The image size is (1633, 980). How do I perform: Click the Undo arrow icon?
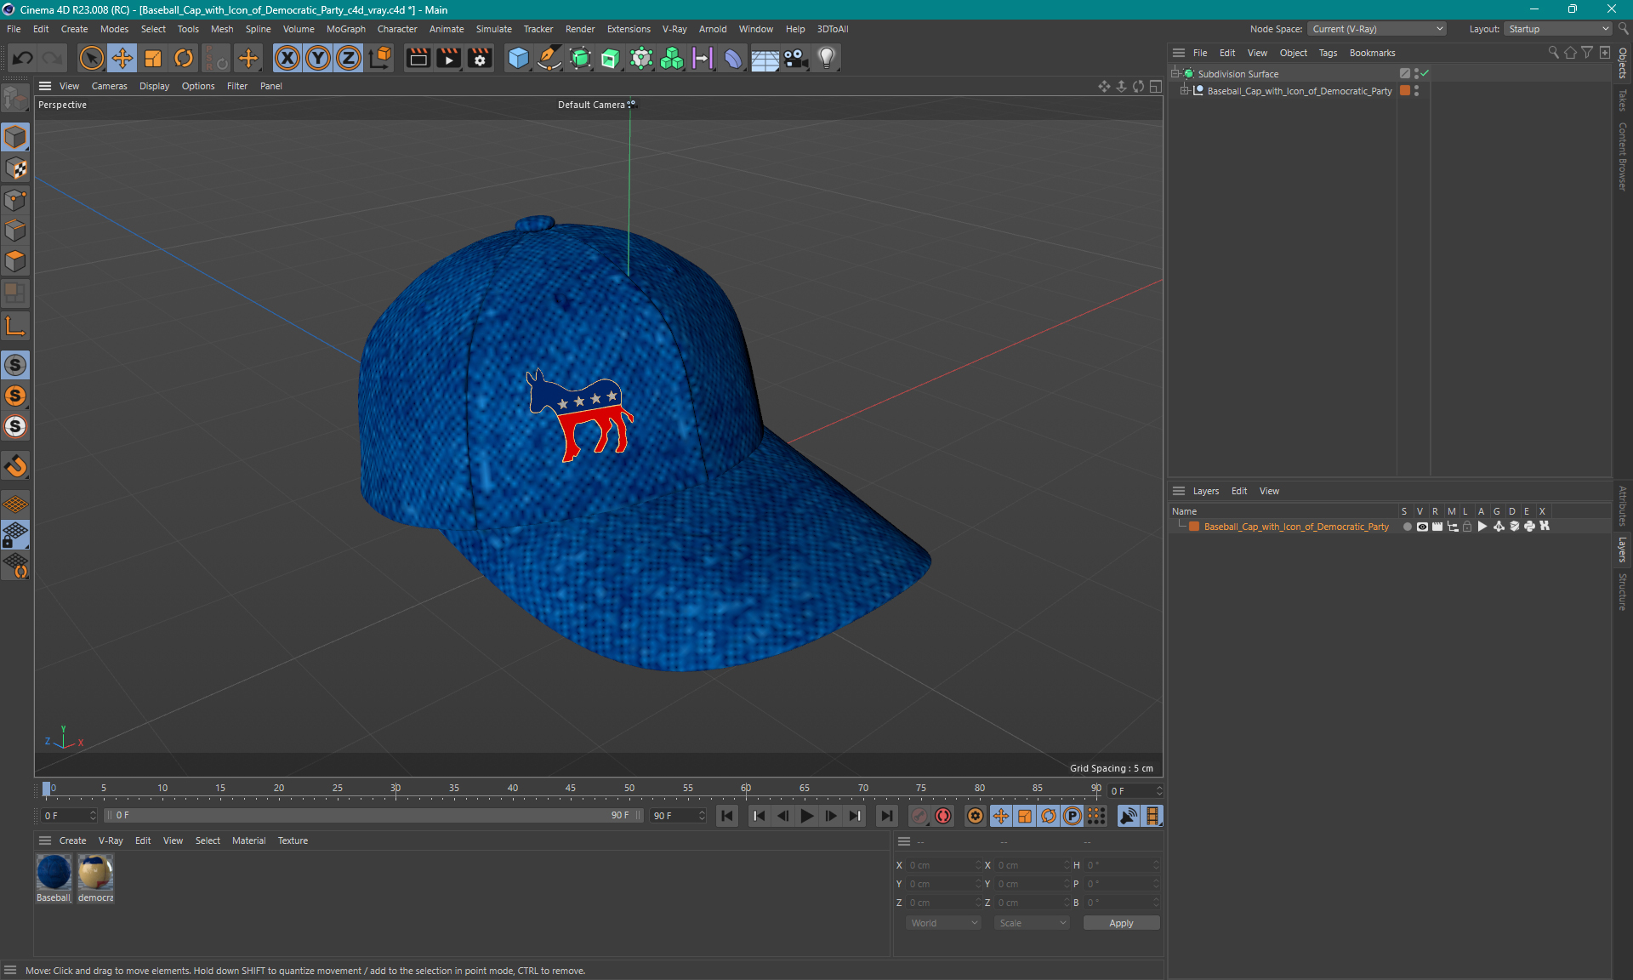click(x=23, y=58)
